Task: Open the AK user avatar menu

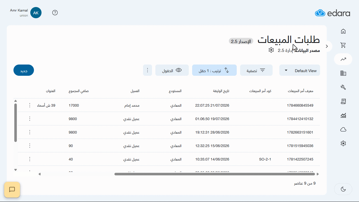Action: point(36,13)
